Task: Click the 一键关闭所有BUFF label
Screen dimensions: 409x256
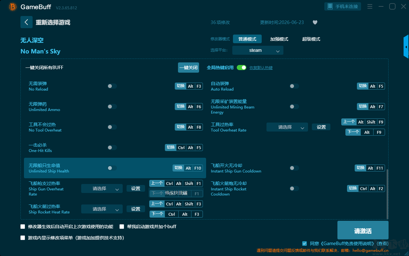Action: [x=44, y=68]
